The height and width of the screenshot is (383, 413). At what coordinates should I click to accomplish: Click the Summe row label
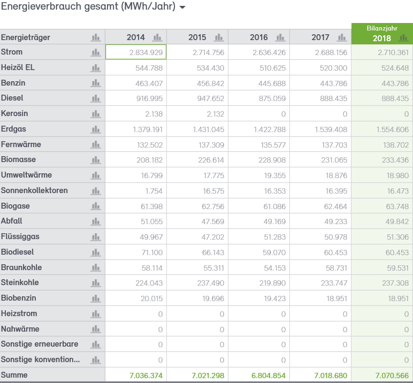coord(14,375)
